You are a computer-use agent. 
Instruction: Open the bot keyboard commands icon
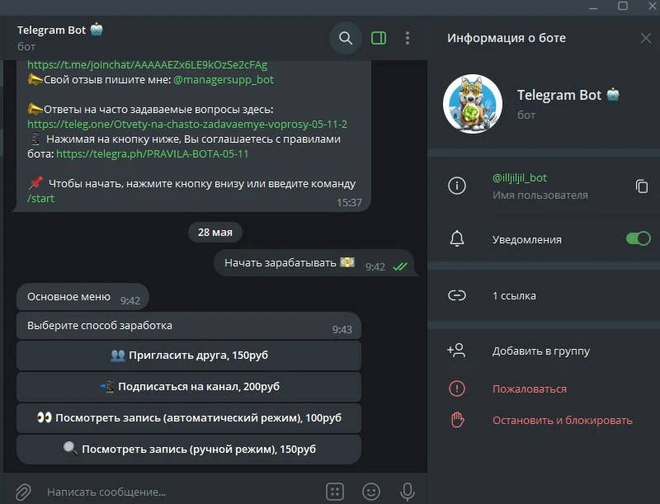point(335,492)
